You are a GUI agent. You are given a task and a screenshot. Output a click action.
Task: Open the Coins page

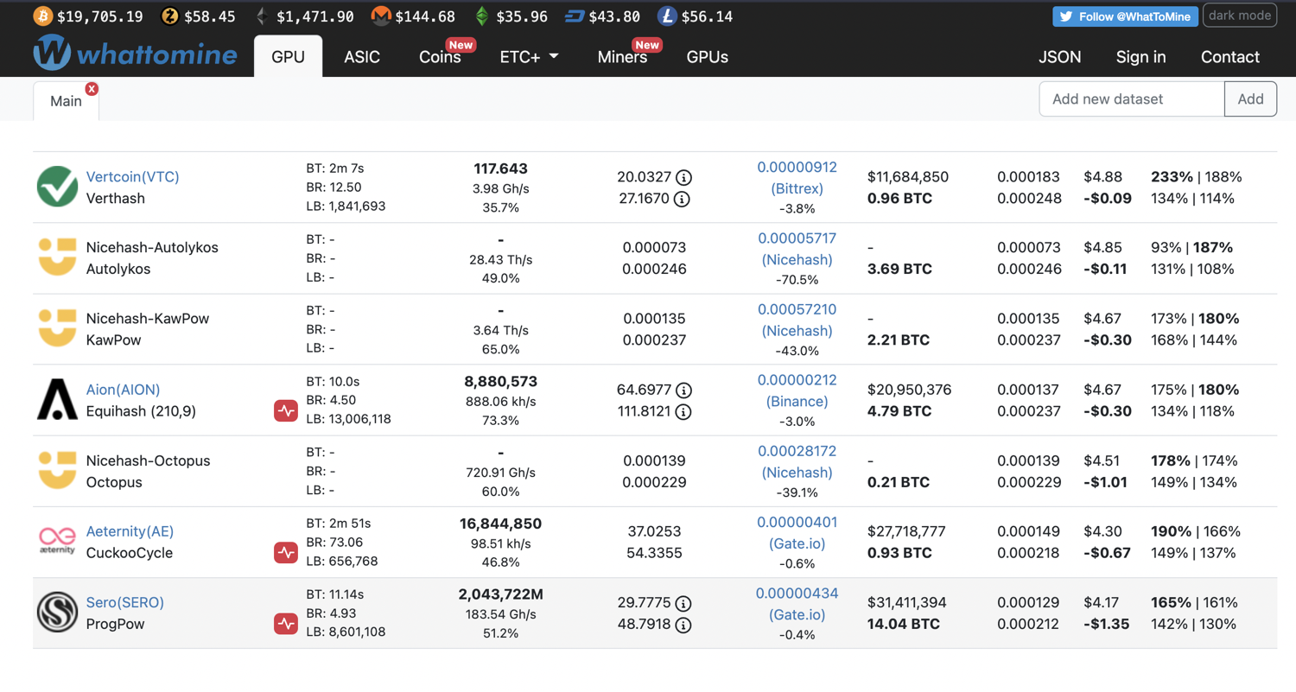440,57
